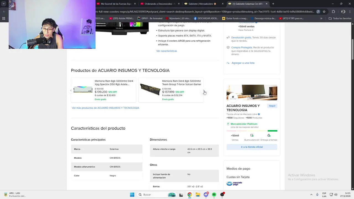Click 'Ver características' link
Screen dimensions: 354x199
click(166, 51)
